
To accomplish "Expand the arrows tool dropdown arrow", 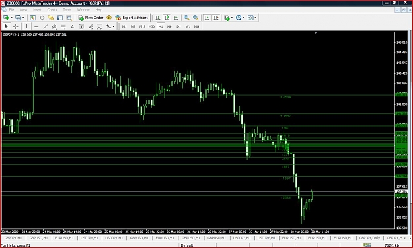I will tap(114, 26).
